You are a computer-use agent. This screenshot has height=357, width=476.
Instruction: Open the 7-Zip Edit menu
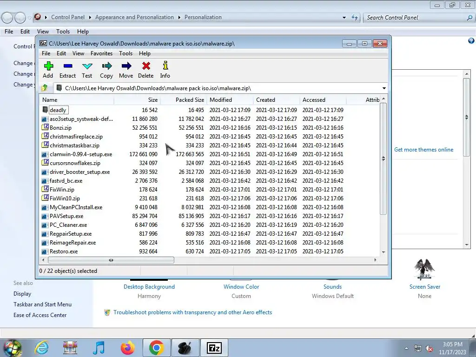pyautogui.click(x=61, y=53)
